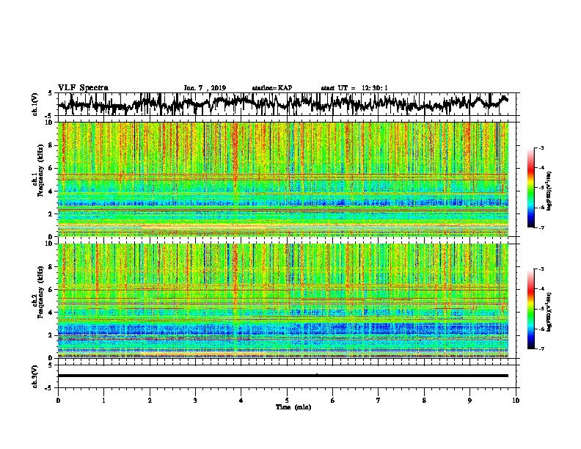Click the ch.1 color bar's log(PSD) label
This screenshot has height=449, width=581.
[x=549, y=191]
